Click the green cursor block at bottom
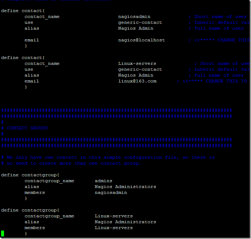 [3, 234]
